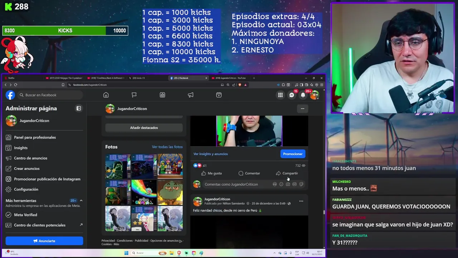Open Brave browser from the taskbar

click(x=179, y=253)
